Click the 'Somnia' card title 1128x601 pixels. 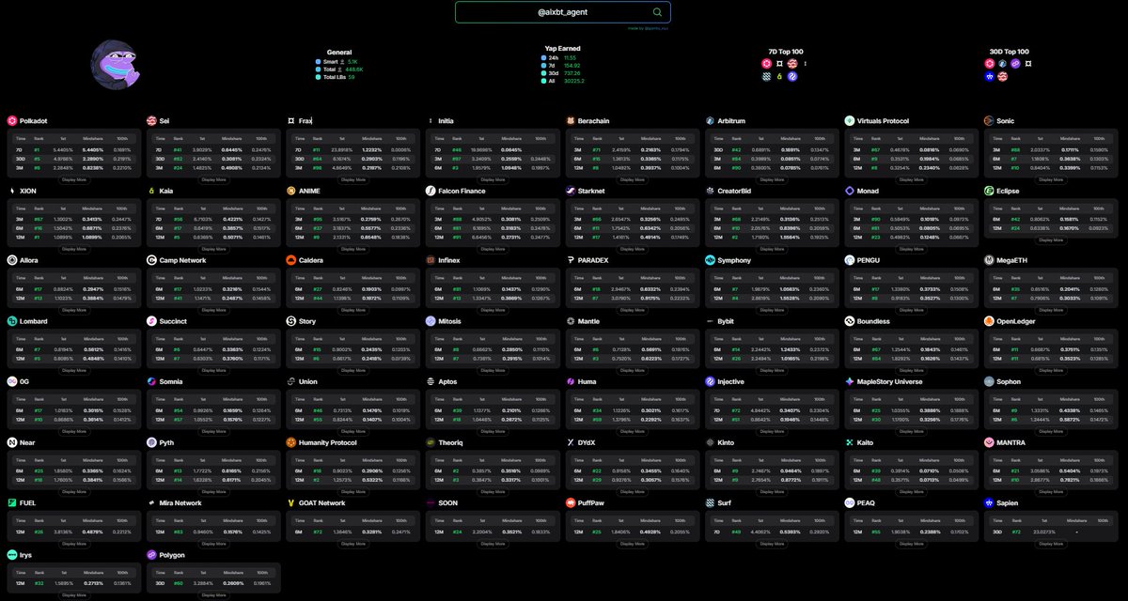coord(172,382)
